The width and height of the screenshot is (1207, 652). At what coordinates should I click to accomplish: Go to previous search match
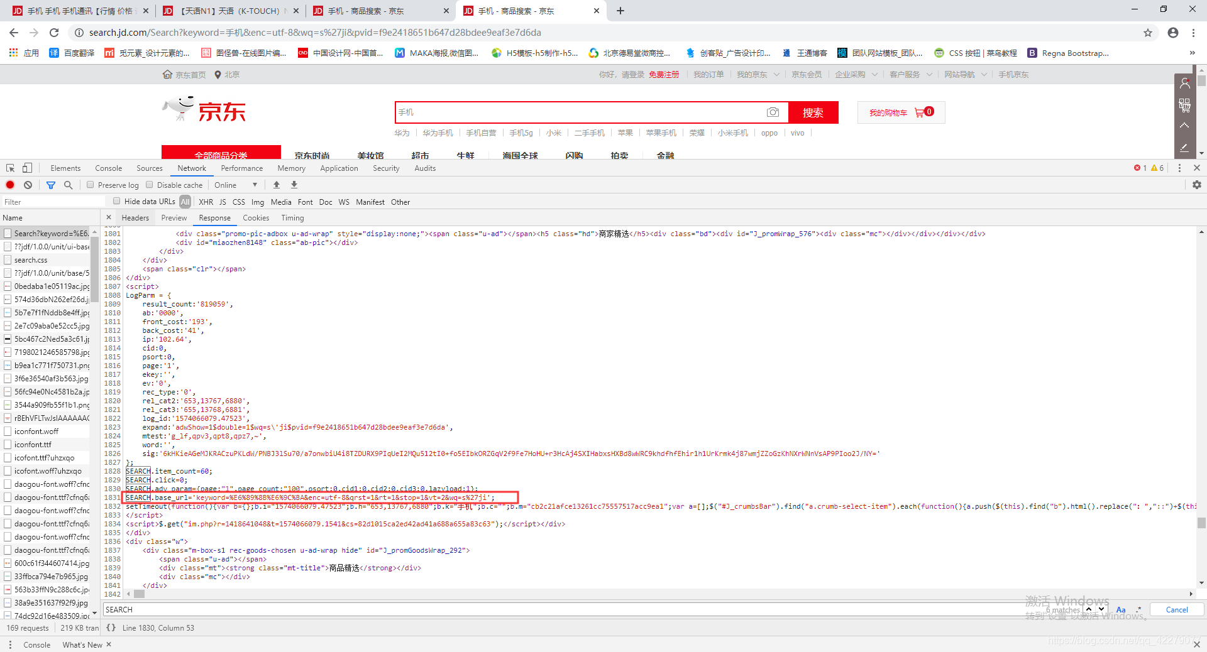click(x=1089, y=609)
